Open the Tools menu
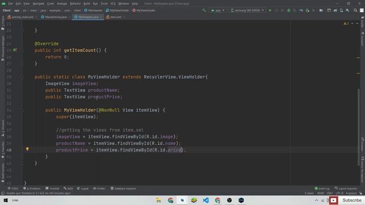The width and height of the screenshot is (365, 205). pos(104,3)
